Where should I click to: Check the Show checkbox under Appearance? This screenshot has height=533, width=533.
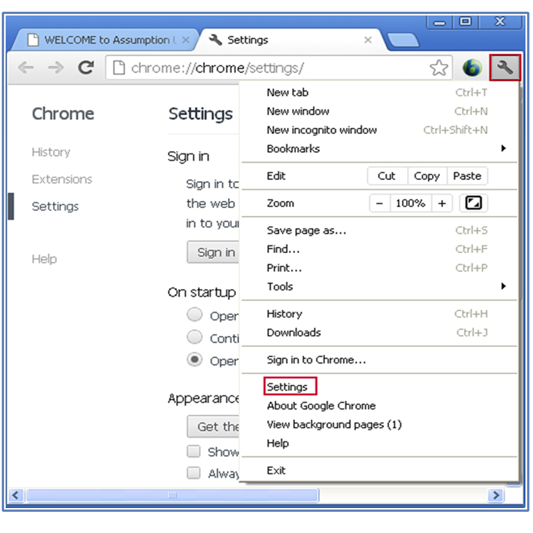pos(194,451)
